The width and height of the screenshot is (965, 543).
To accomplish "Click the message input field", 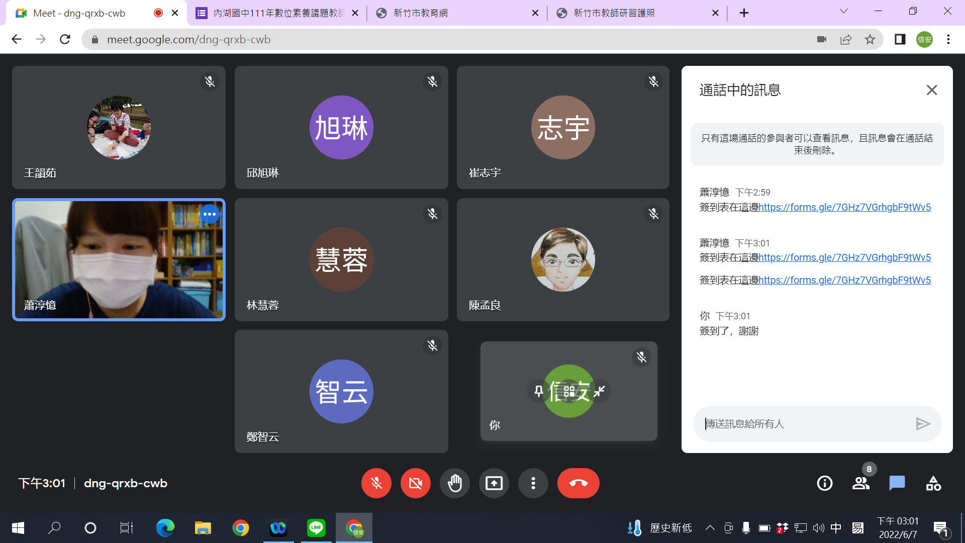I will (804, 424).
